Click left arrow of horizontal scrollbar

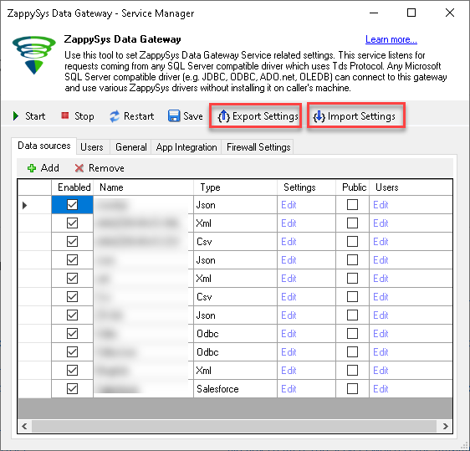pyautogui.click(x=24, y=426)
